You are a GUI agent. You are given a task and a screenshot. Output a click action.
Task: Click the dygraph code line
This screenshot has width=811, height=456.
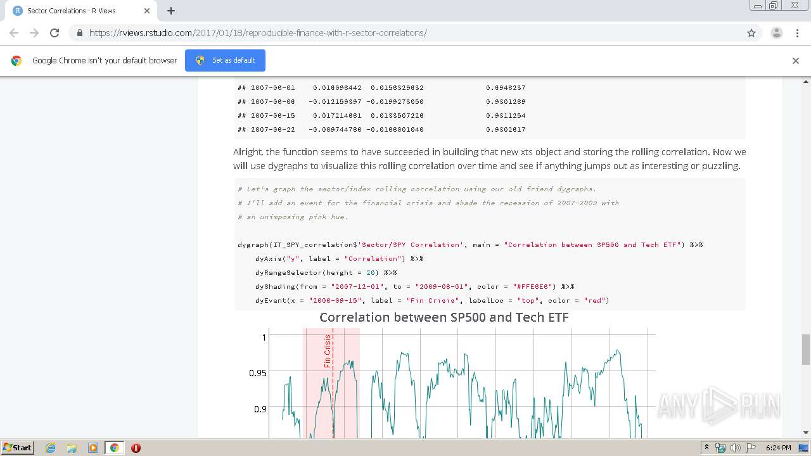[470, 244]
